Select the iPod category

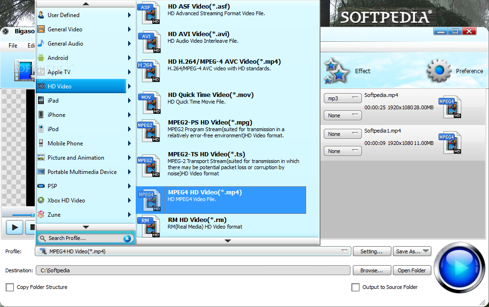click(81, 129)
